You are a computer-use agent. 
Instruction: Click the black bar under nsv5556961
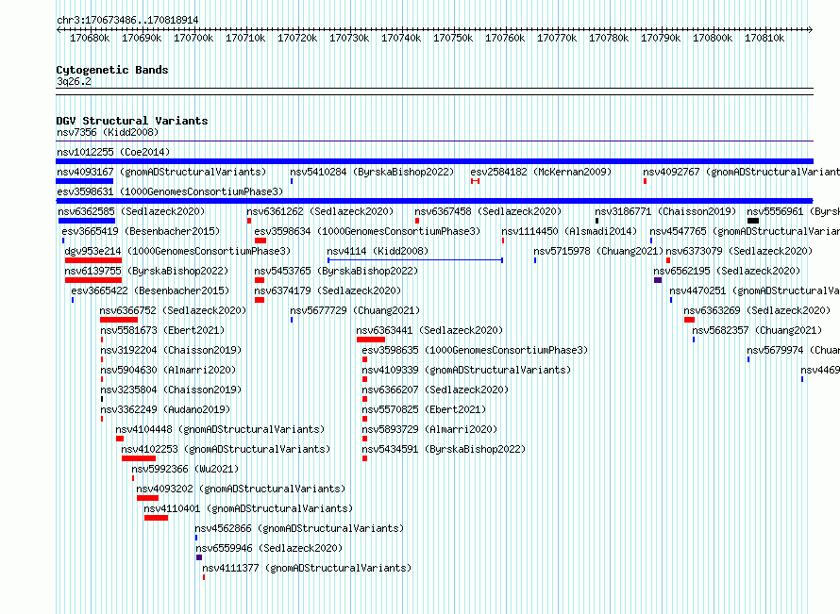pos(752,221)
